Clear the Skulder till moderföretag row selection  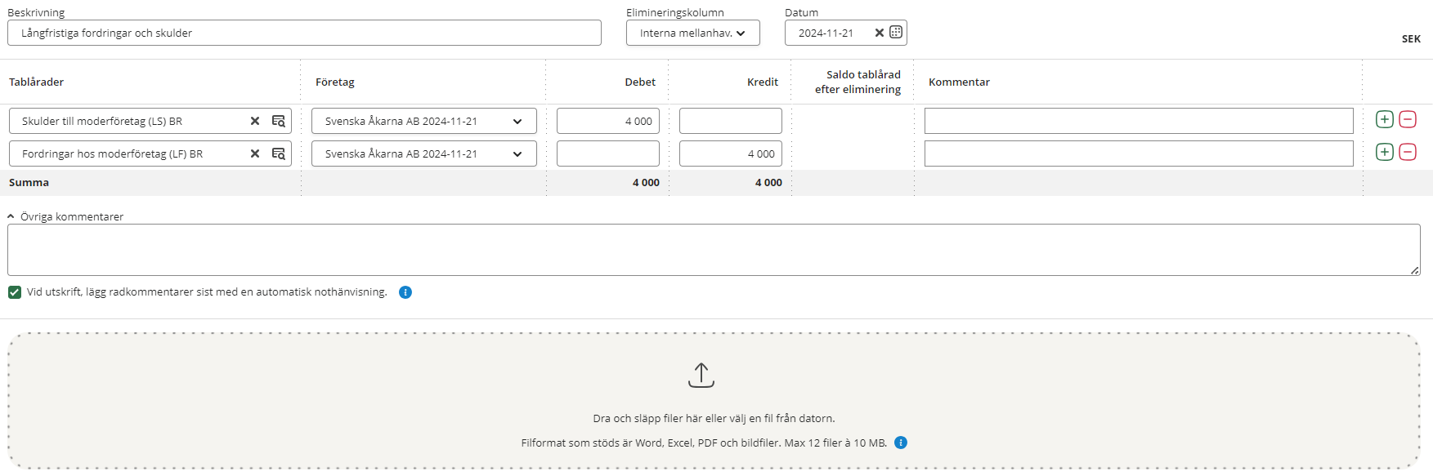255,121
